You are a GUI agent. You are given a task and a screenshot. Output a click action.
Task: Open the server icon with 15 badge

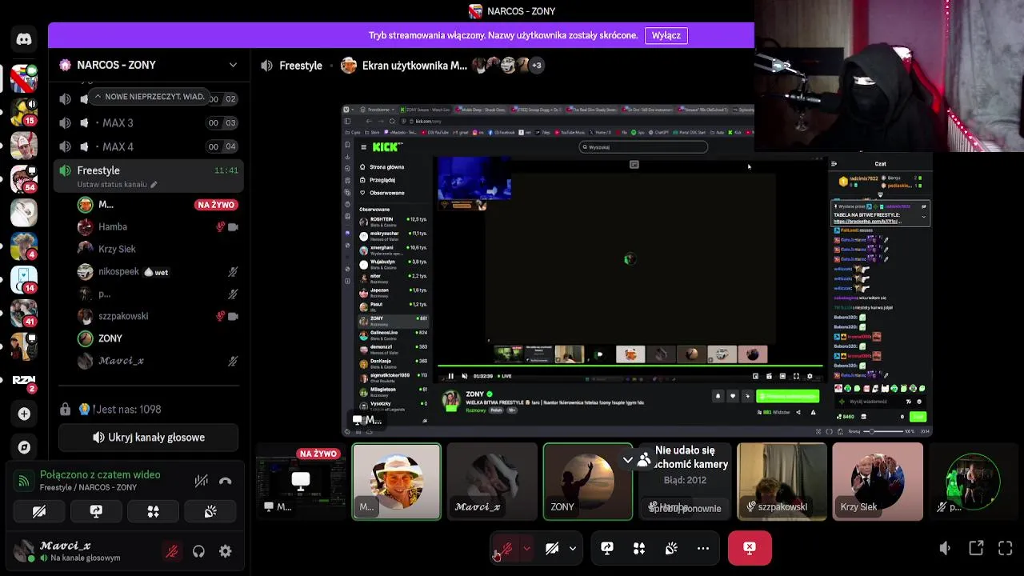click(x=24, y=112)
